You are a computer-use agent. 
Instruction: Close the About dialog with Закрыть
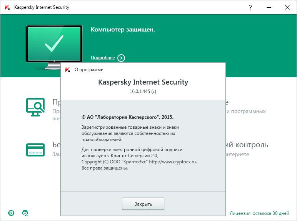click(143, 204)
